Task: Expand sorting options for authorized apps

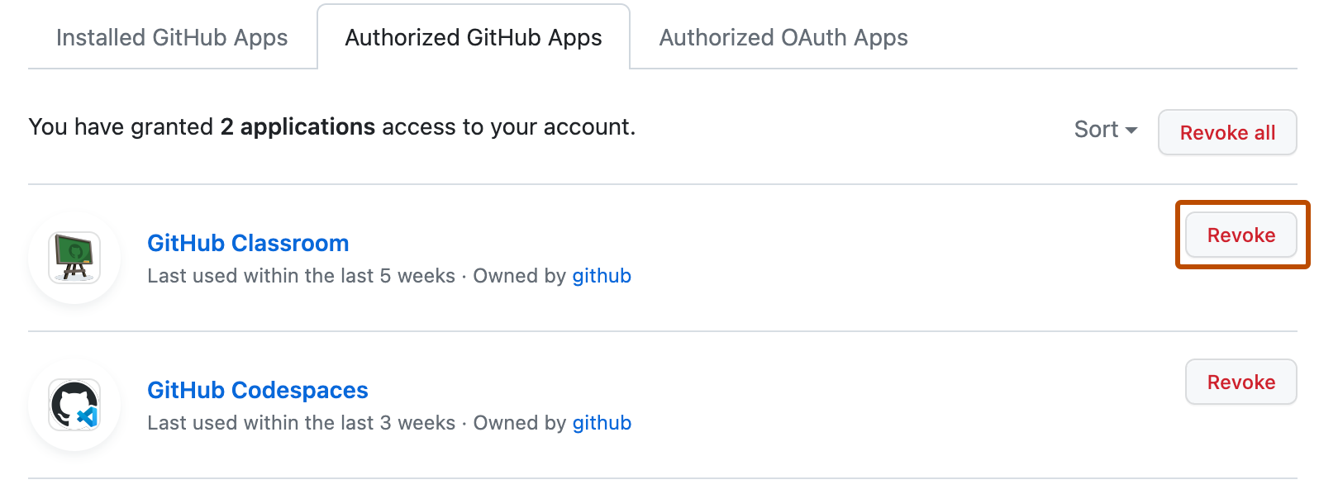Action: coord(1103,129)
